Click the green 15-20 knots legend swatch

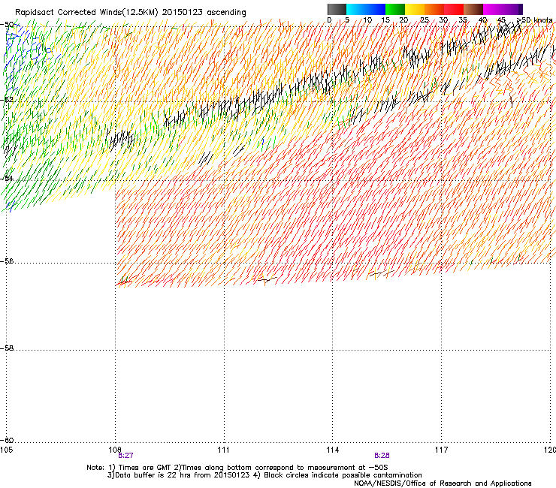[395, 9]
